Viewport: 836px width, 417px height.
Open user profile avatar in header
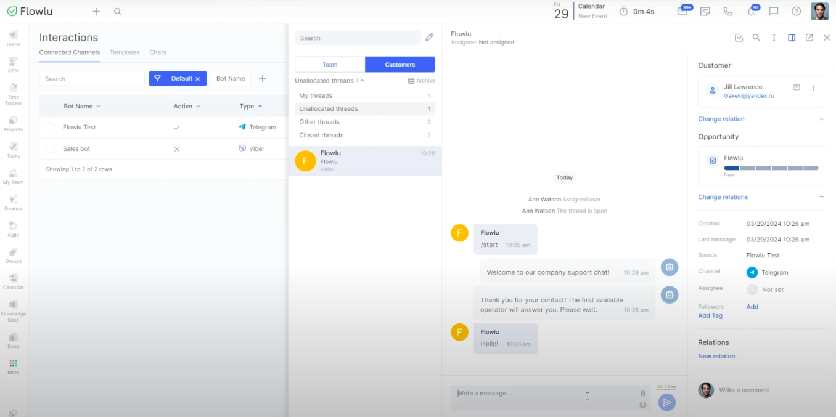coord(819,11)
